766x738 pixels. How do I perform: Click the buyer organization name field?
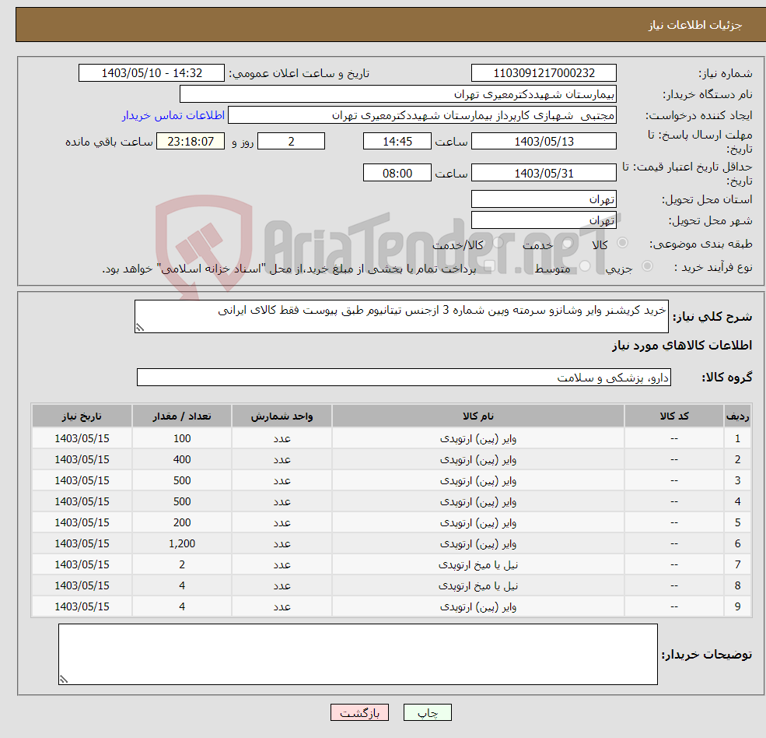[x=397, y=94]
